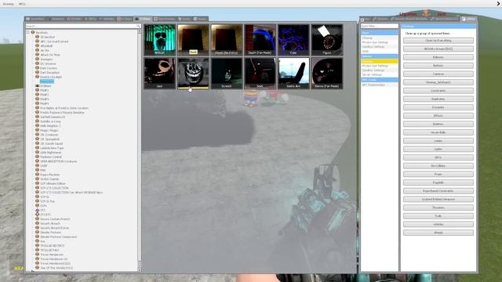Pick the Depth (Fan Made) thumbnail

click(260, 39)
